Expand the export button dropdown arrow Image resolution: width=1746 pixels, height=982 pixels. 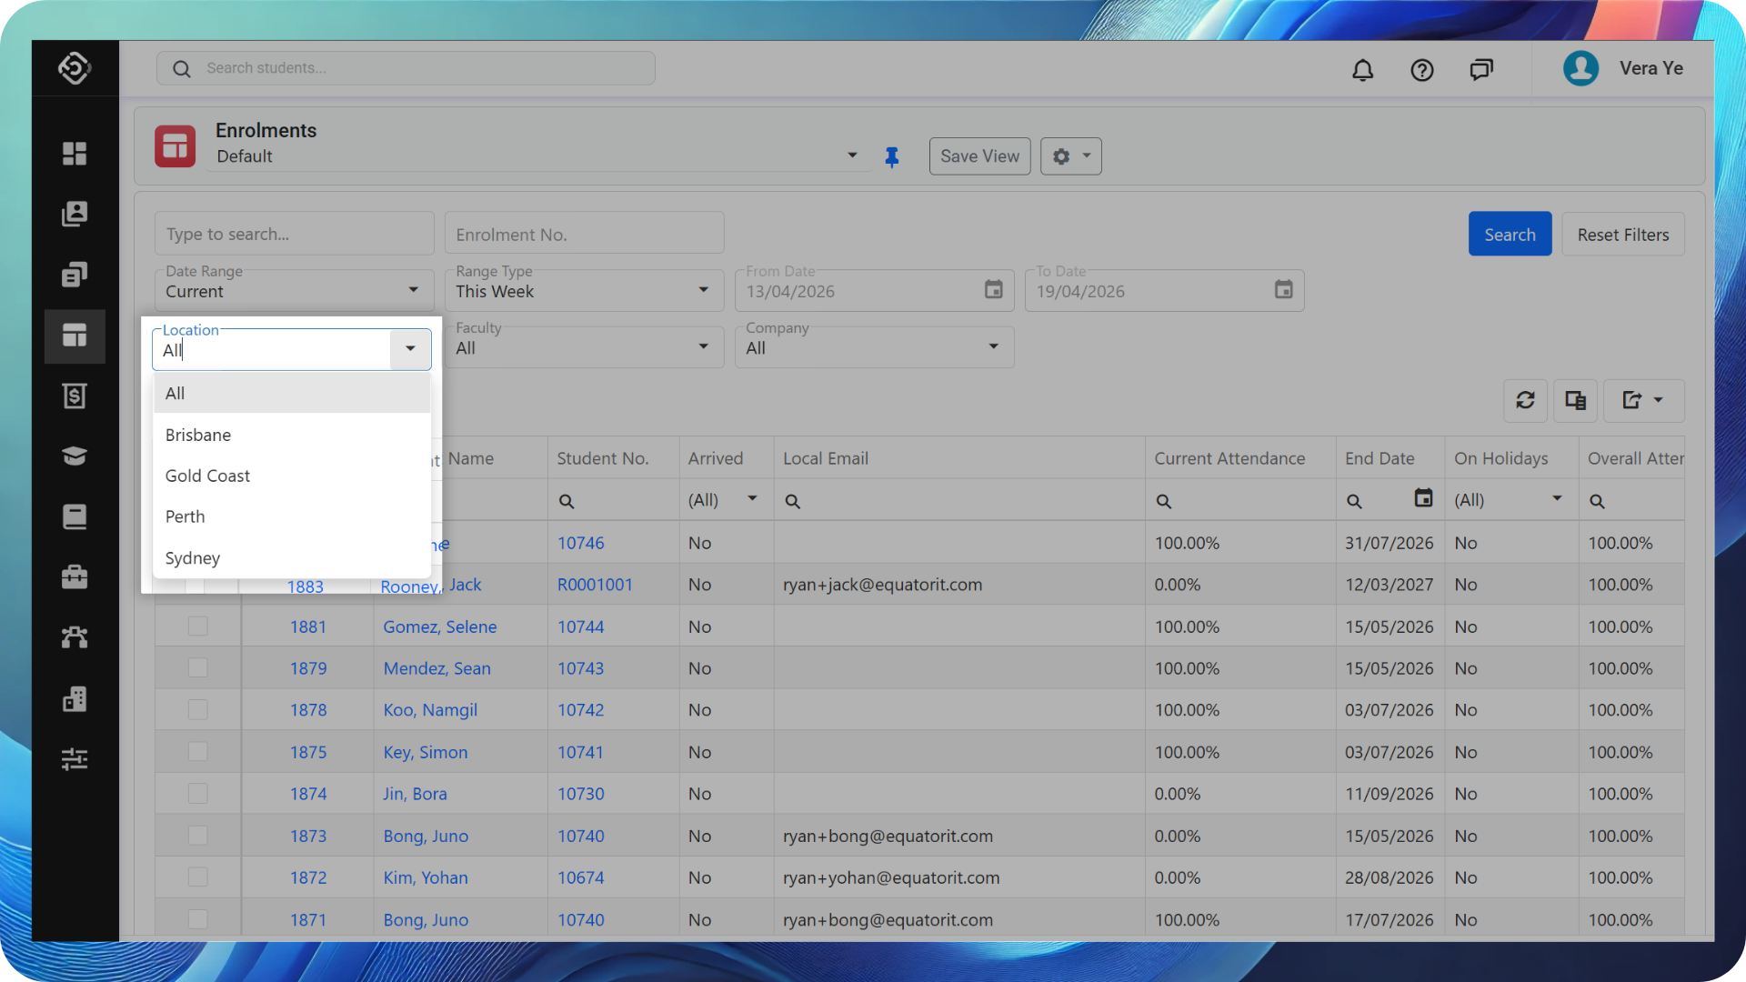(x=1658, y=400)
